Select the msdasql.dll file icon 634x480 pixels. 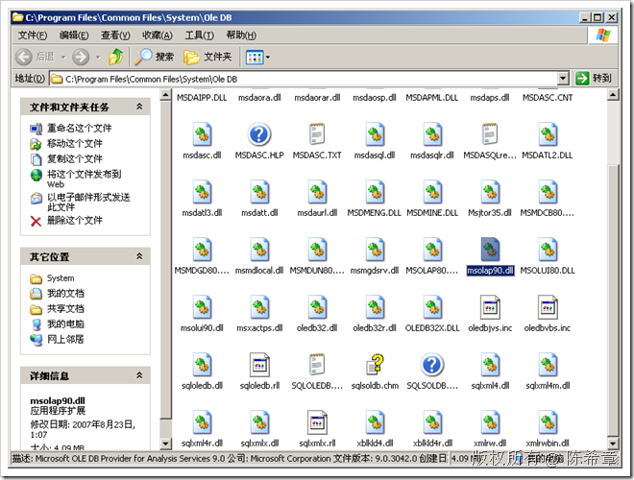click(375, 134)
